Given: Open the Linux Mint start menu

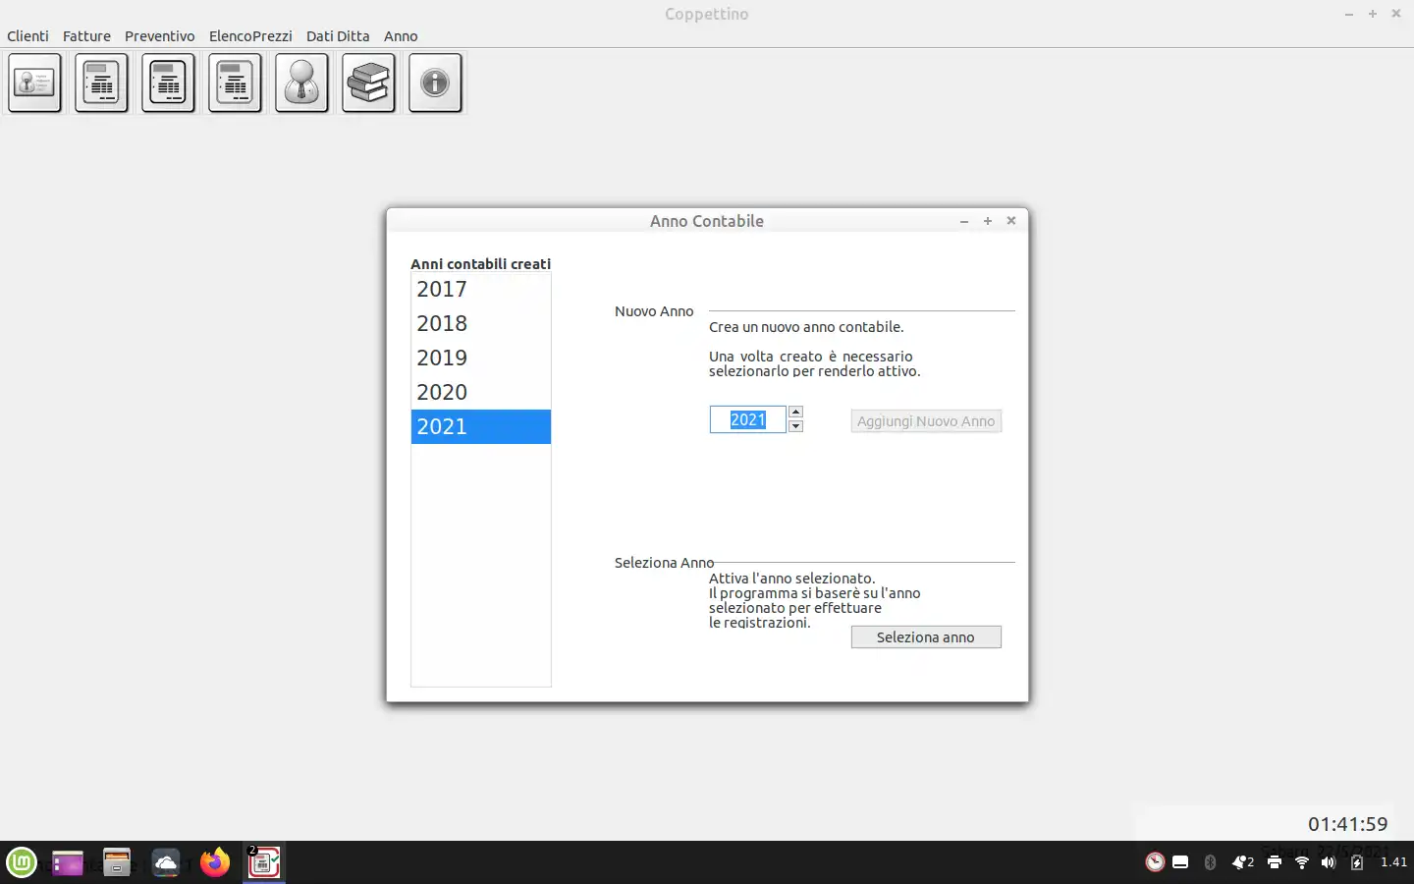Looking at the screenshot, I should (x=22, y=862).
